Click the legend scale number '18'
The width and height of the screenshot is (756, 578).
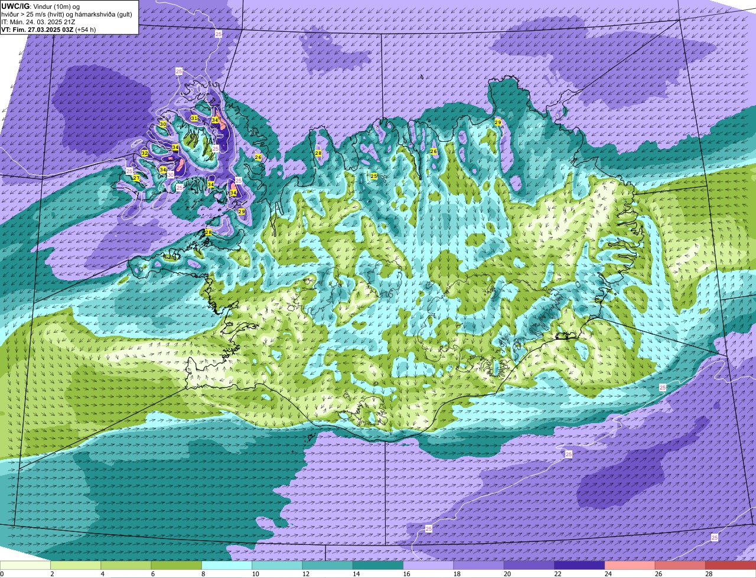[x=457, y=574]
